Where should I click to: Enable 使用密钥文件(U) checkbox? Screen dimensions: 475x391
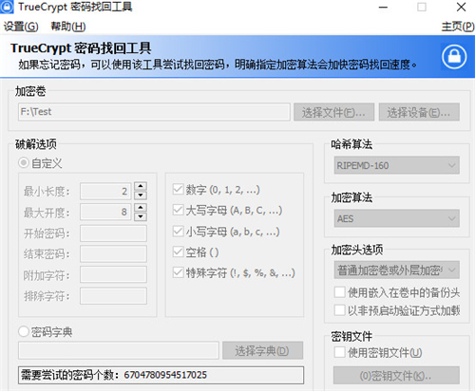(x=339, y=352)
